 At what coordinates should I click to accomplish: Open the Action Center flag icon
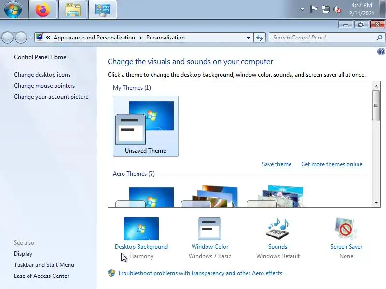tap(314, 9)
